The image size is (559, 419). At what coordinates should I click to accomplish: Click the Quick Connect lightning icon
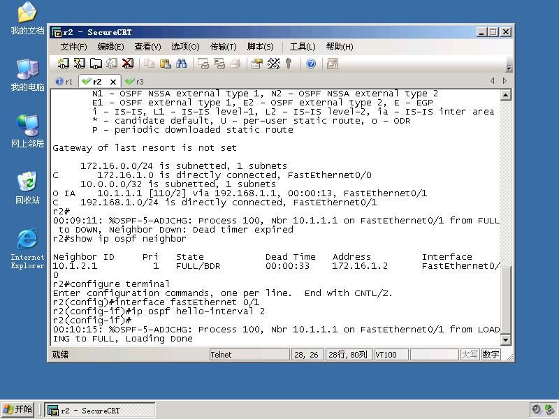(79, 64)
